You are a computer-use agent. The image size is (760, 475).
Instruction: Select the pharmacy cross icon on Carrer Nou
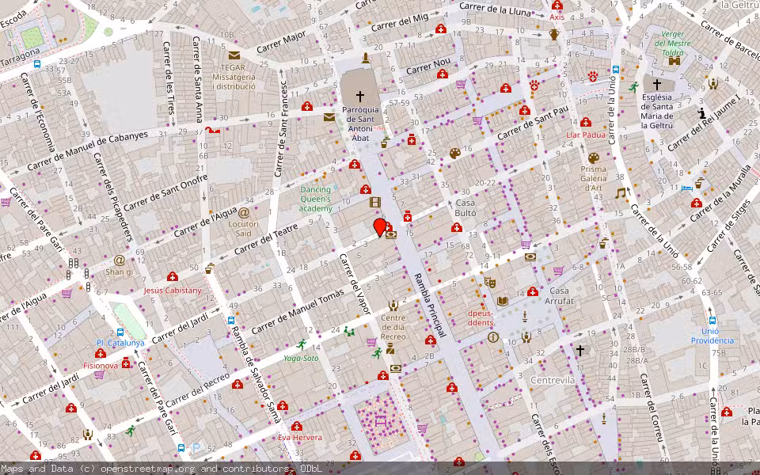(x=442, y=74)
